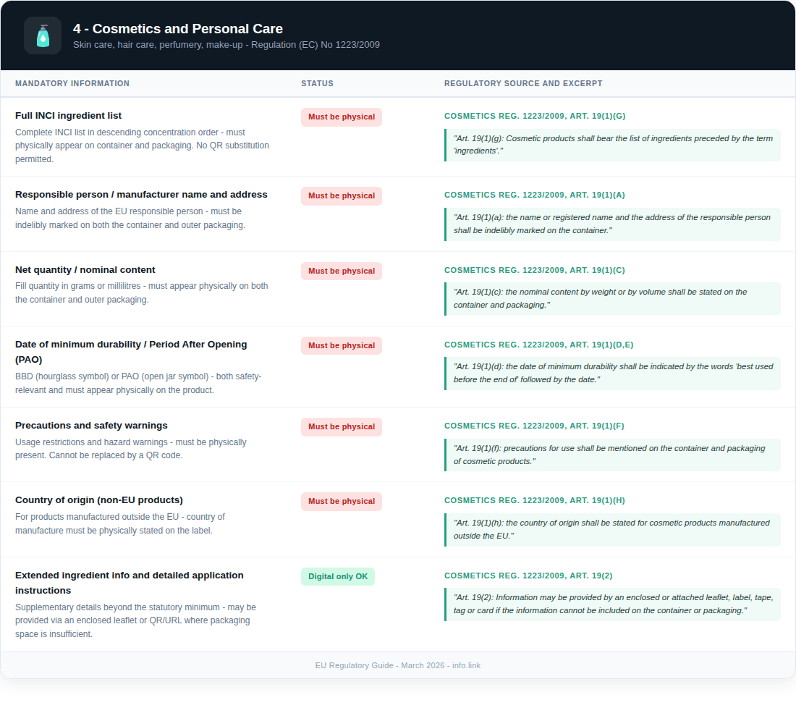Viewport: 796px width, 708px height.
Task: Open the Art. 19(1)(D,E) source link
Action: tap(538, 345)
